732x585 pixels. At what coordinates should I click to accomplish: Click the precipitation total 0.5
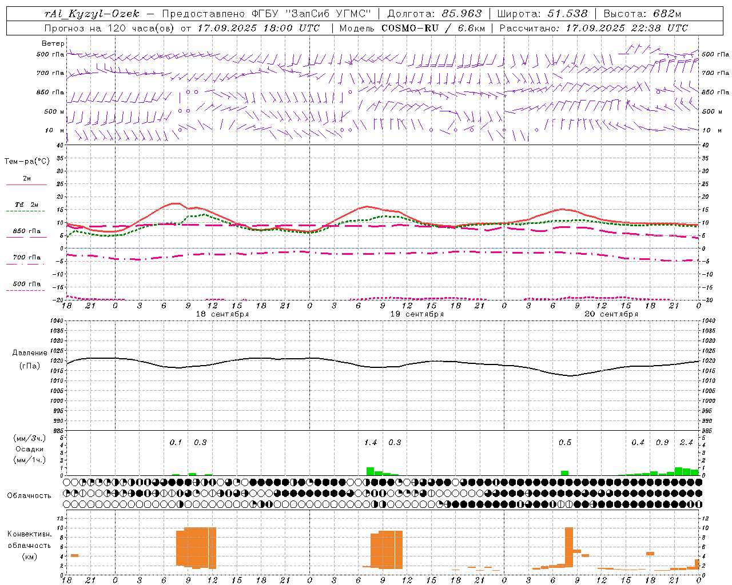pyautogui.click(x=565, y=443)
